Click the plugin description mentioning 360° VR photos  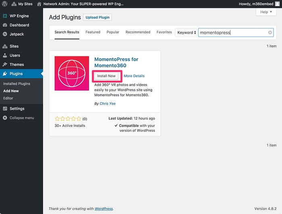click(123, 90)
